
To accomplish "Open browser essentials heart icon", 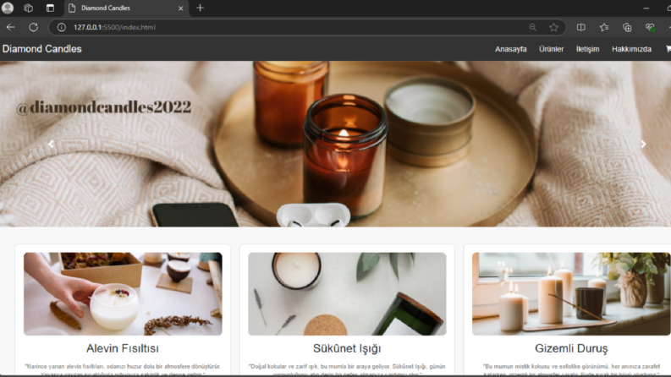I will (x=650, y=27).
